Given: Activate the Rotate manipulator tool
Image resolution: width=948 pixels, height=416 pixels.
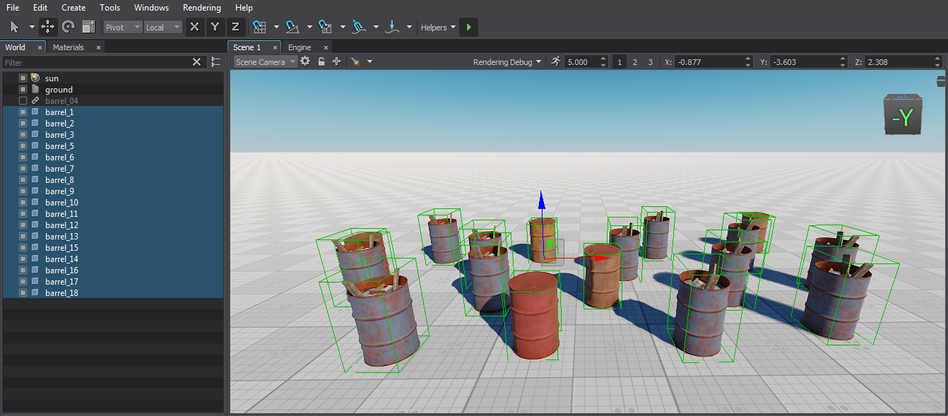Looking at the screenshot, I should pos(69,27).
